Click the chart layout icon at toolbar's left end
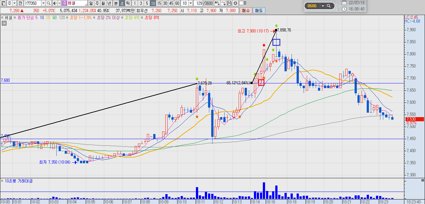 click(3, 3)
